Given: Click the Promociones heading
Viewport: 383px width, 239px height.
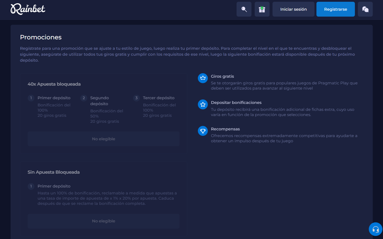Looking at the screenshot, I should point(41,37).
